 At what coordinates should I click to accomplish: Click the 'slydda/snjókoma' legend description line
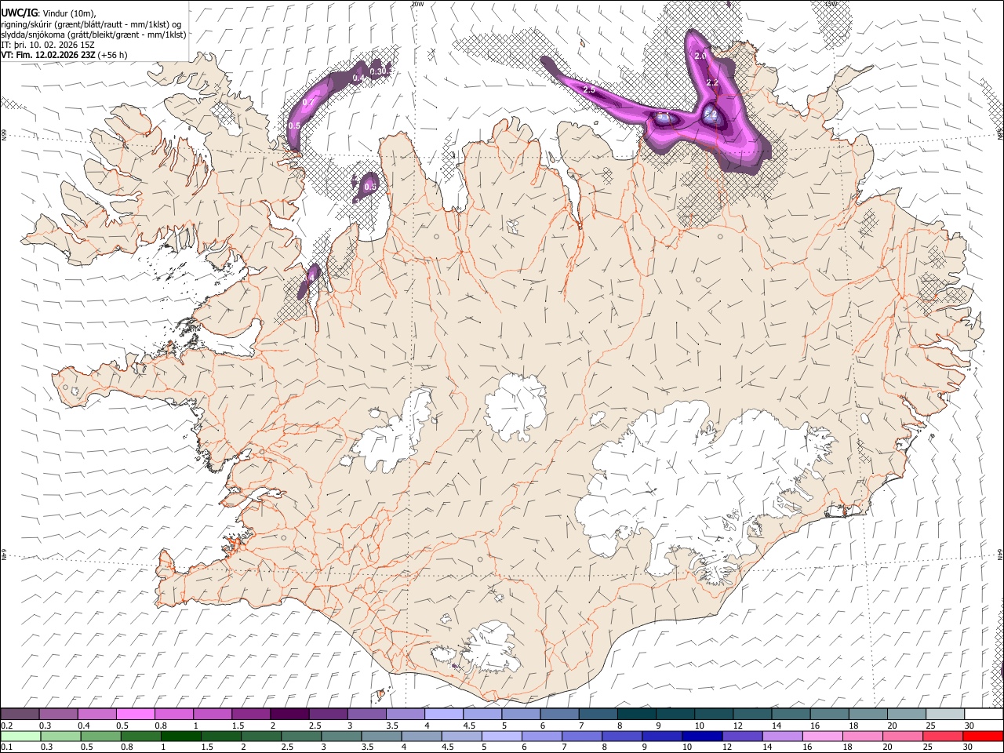[93, 35]
